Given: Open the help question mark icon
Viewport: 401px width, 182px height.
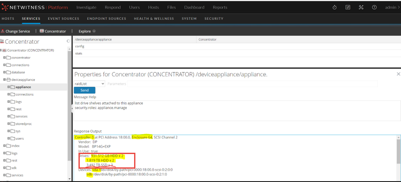Looking at the screenshot, I should (x=374, y=7).
